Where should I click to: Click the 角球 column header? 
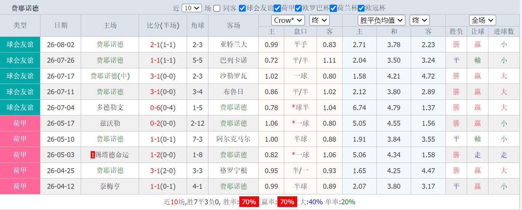[198, 25]
